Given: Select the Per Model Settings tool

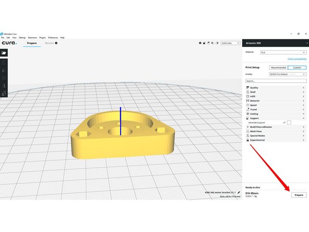Looking at the screenshot, I should [4, 94].
